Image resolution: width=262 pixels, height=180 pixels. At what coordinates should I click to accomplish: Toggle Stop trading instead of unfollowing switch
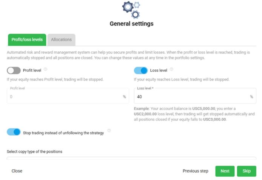(14, 132)
